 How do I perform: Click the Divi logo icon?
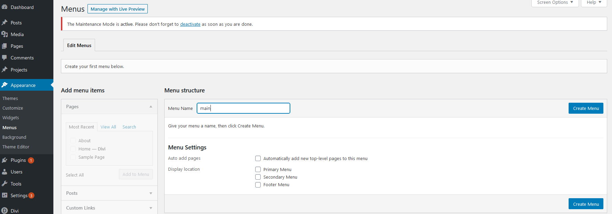pos(4,211)
